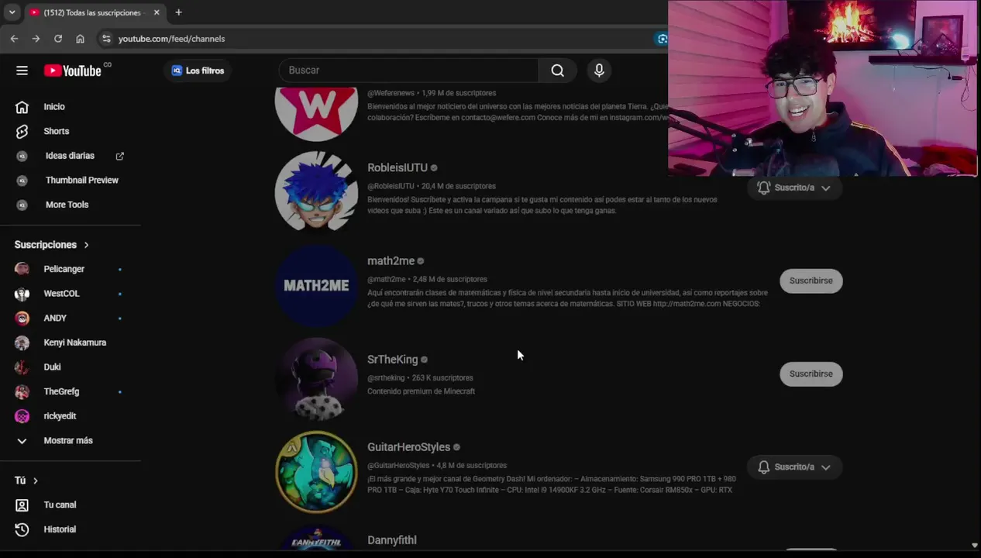Click scrollbar down arrow
The width and height of the screenshot is (981, 558).
[x=975, y=546]
